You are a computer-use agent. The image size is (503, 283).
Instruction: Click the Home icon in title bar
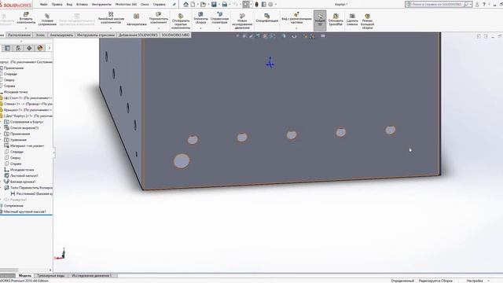pos(185,4)
